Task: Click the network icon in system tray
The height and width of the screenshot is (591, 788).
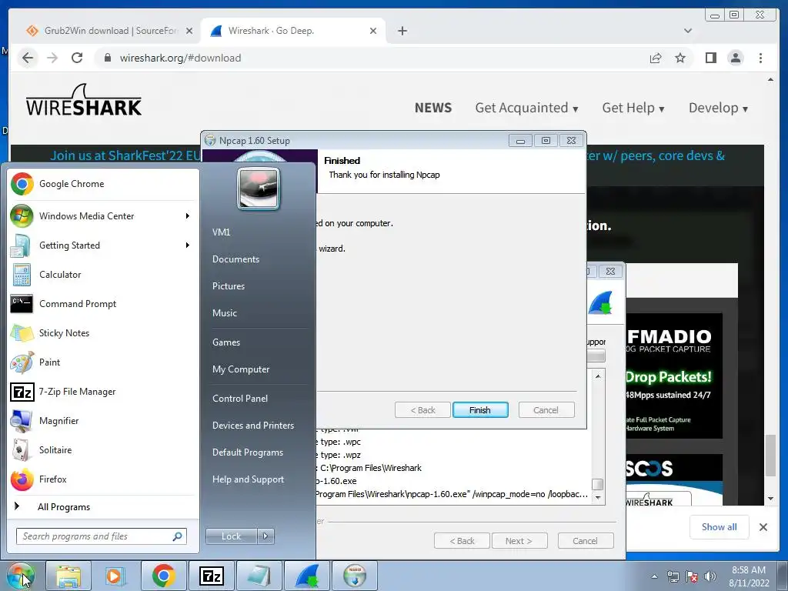Action: click(673, 576)
